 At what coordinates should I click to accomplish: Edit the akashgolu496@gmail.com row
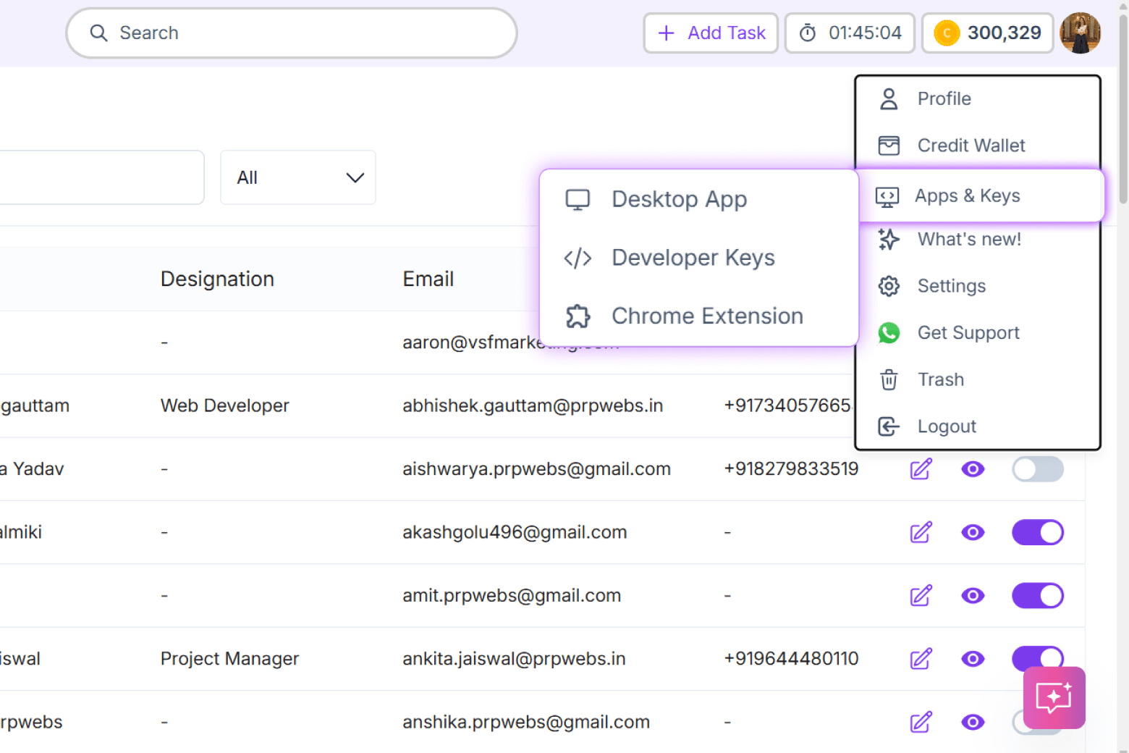pos(921,532)
